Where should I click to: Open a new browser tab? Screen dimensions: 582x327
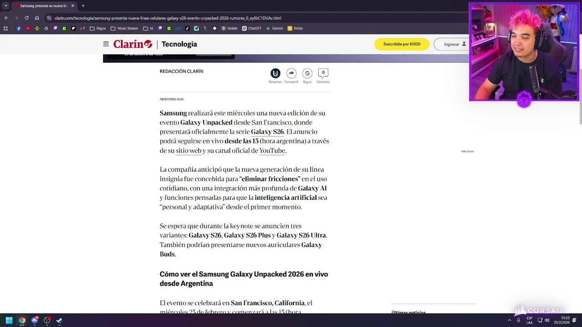83,6
